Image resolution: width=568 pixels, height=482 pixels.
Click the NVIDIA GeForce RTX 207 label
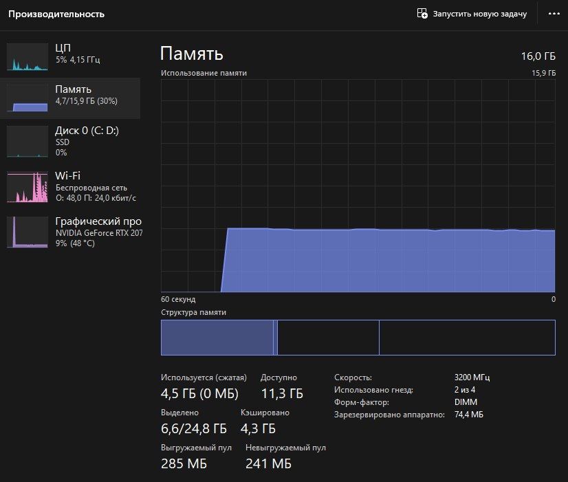[x=99, y=233]
